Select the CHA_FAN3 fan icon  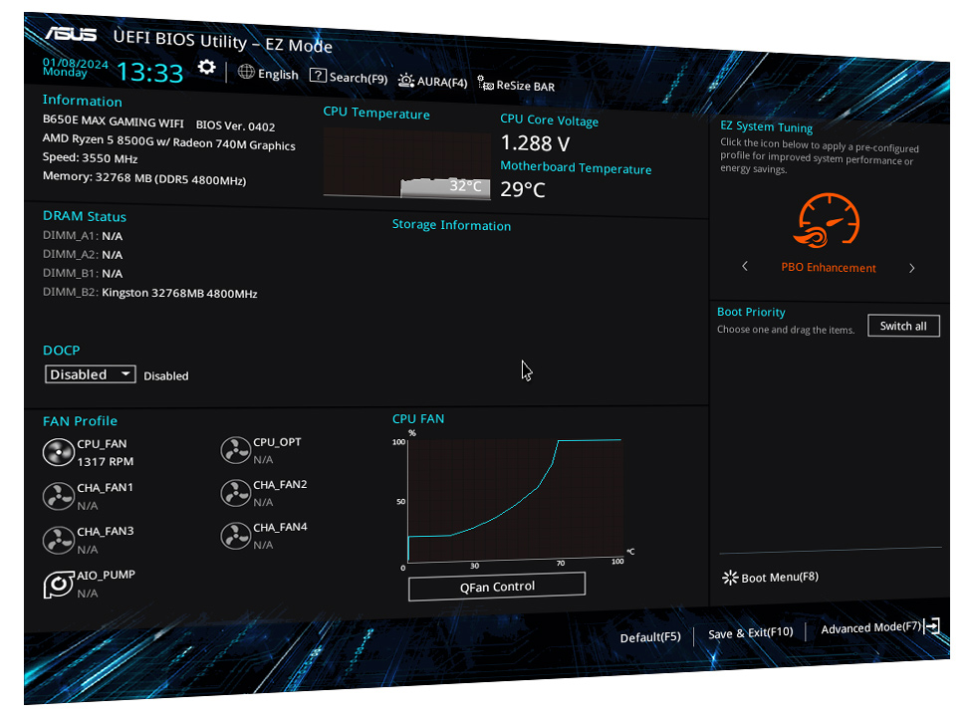pos(59,540)
